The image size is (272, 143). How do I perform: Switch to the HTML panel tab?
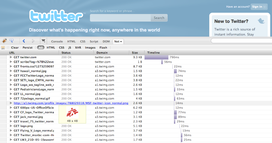click(71, 41)
